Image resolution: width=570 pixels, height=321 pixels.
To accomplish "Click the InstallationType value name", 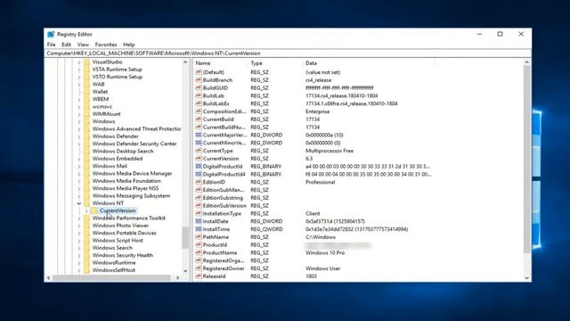I will click(x=222, y=214).
